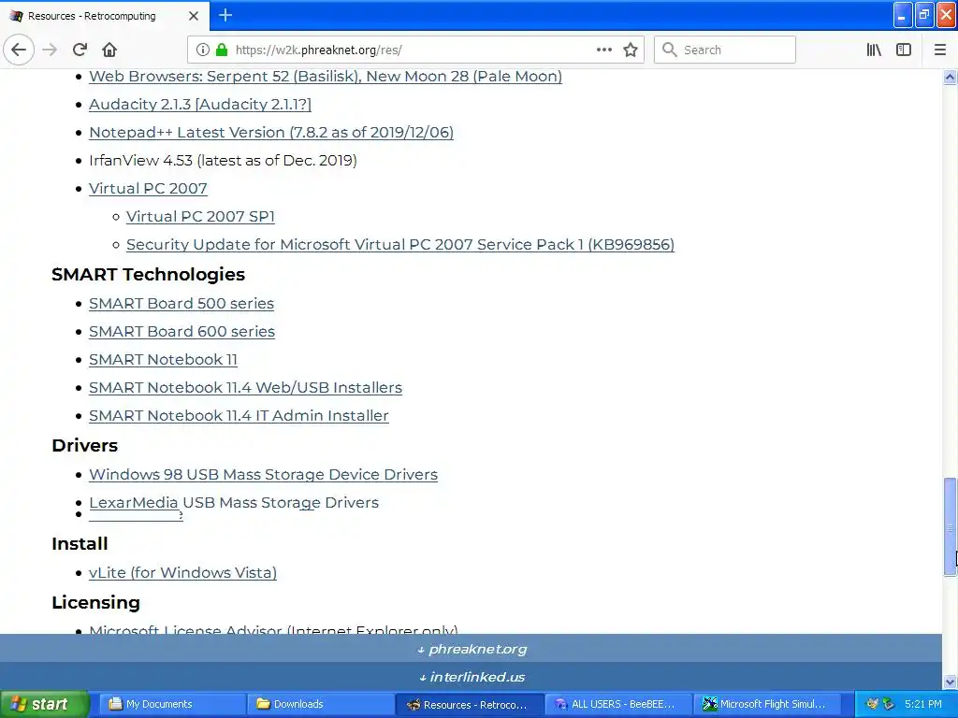This screenshot has height=718, width=958.
Task: Click into the Search box
Action: coord(725,50)
